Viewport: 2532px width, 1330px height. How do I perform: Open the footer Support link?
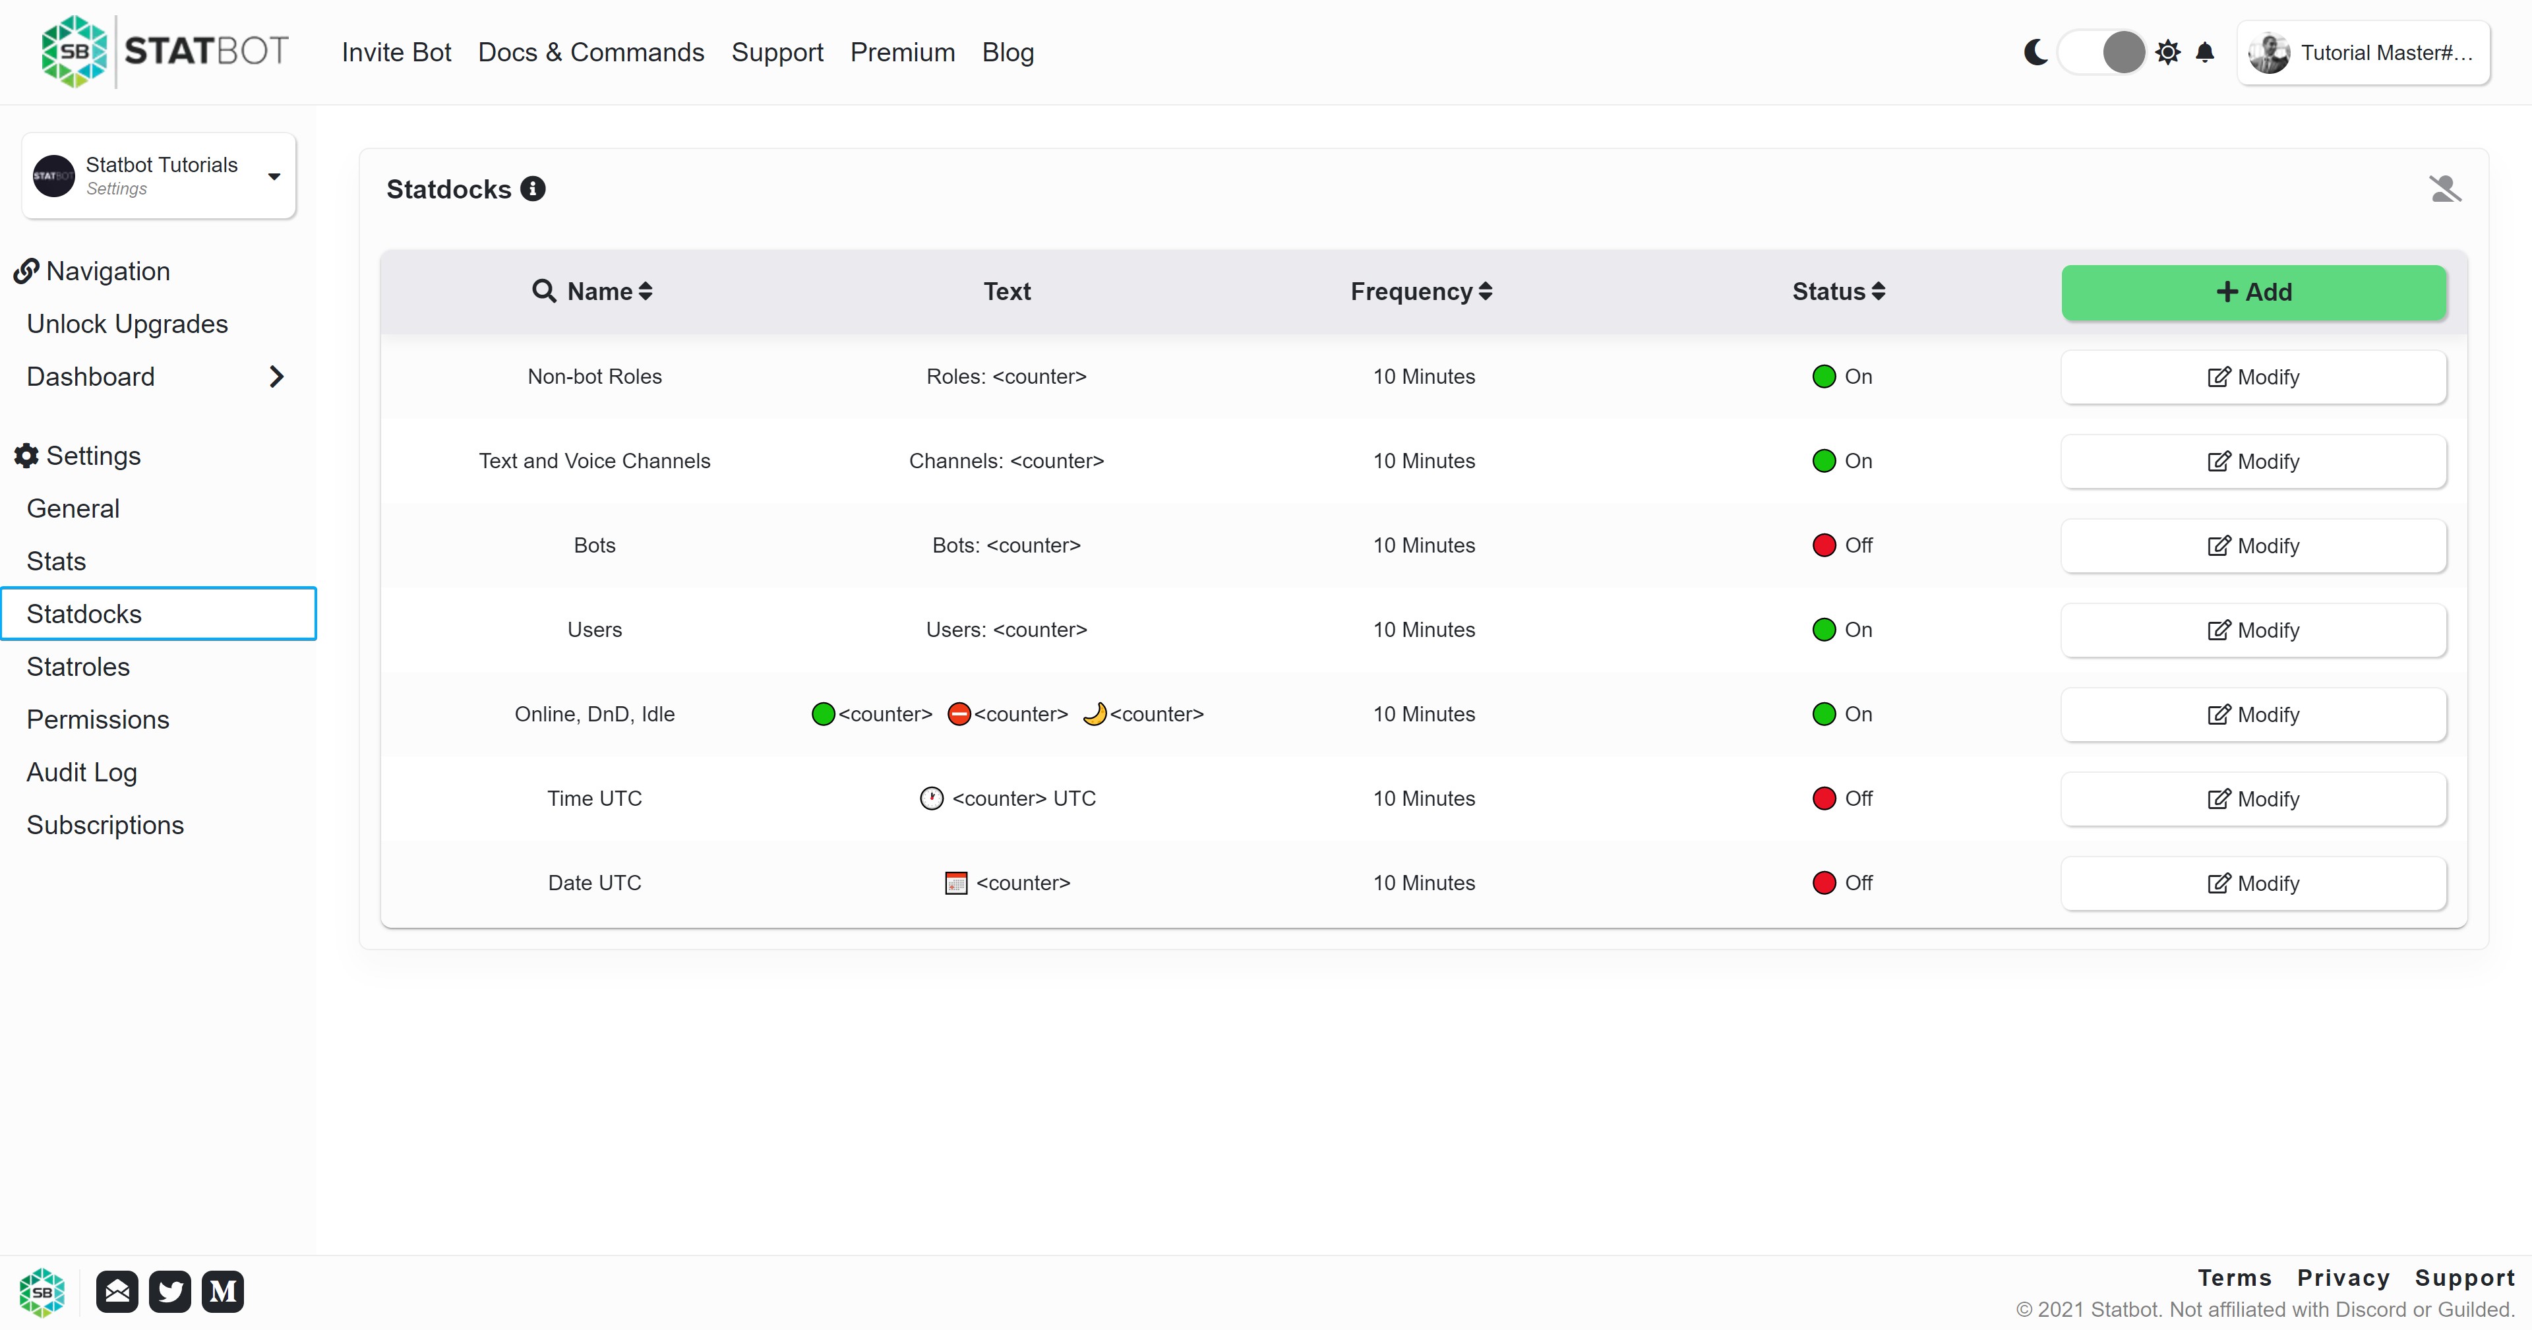2464,1278
